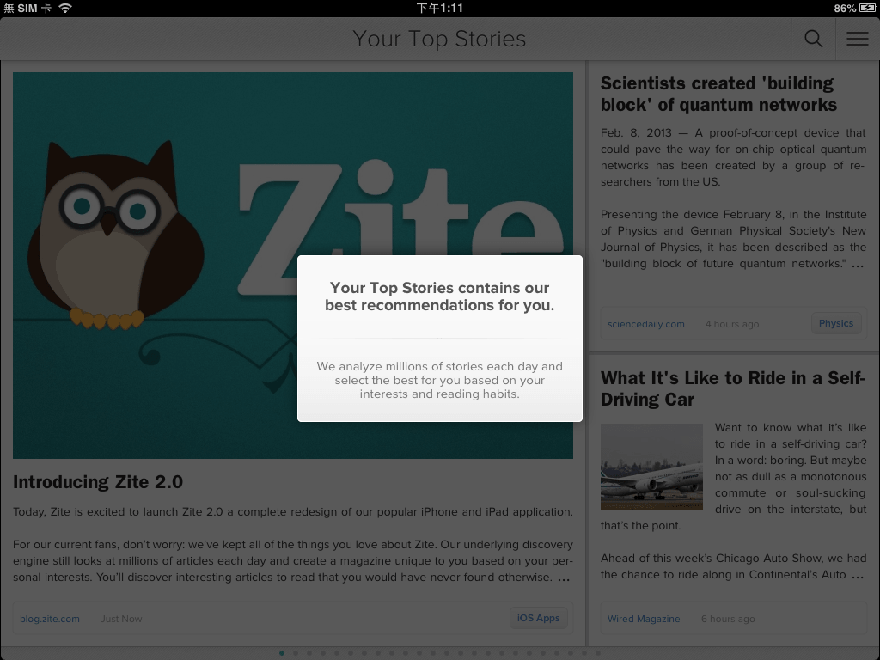Open the sciencedaily.com source link

(645, 324)
